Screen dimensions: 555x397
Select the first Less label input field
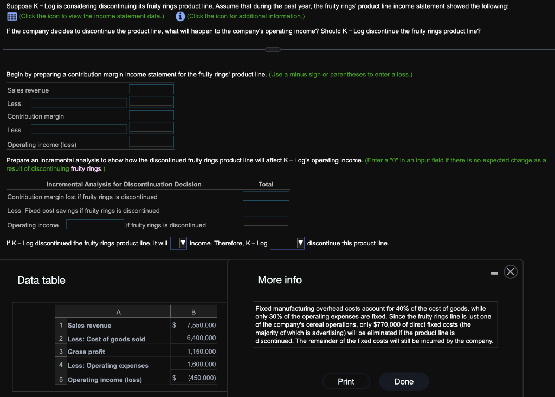tap(79, 103)
